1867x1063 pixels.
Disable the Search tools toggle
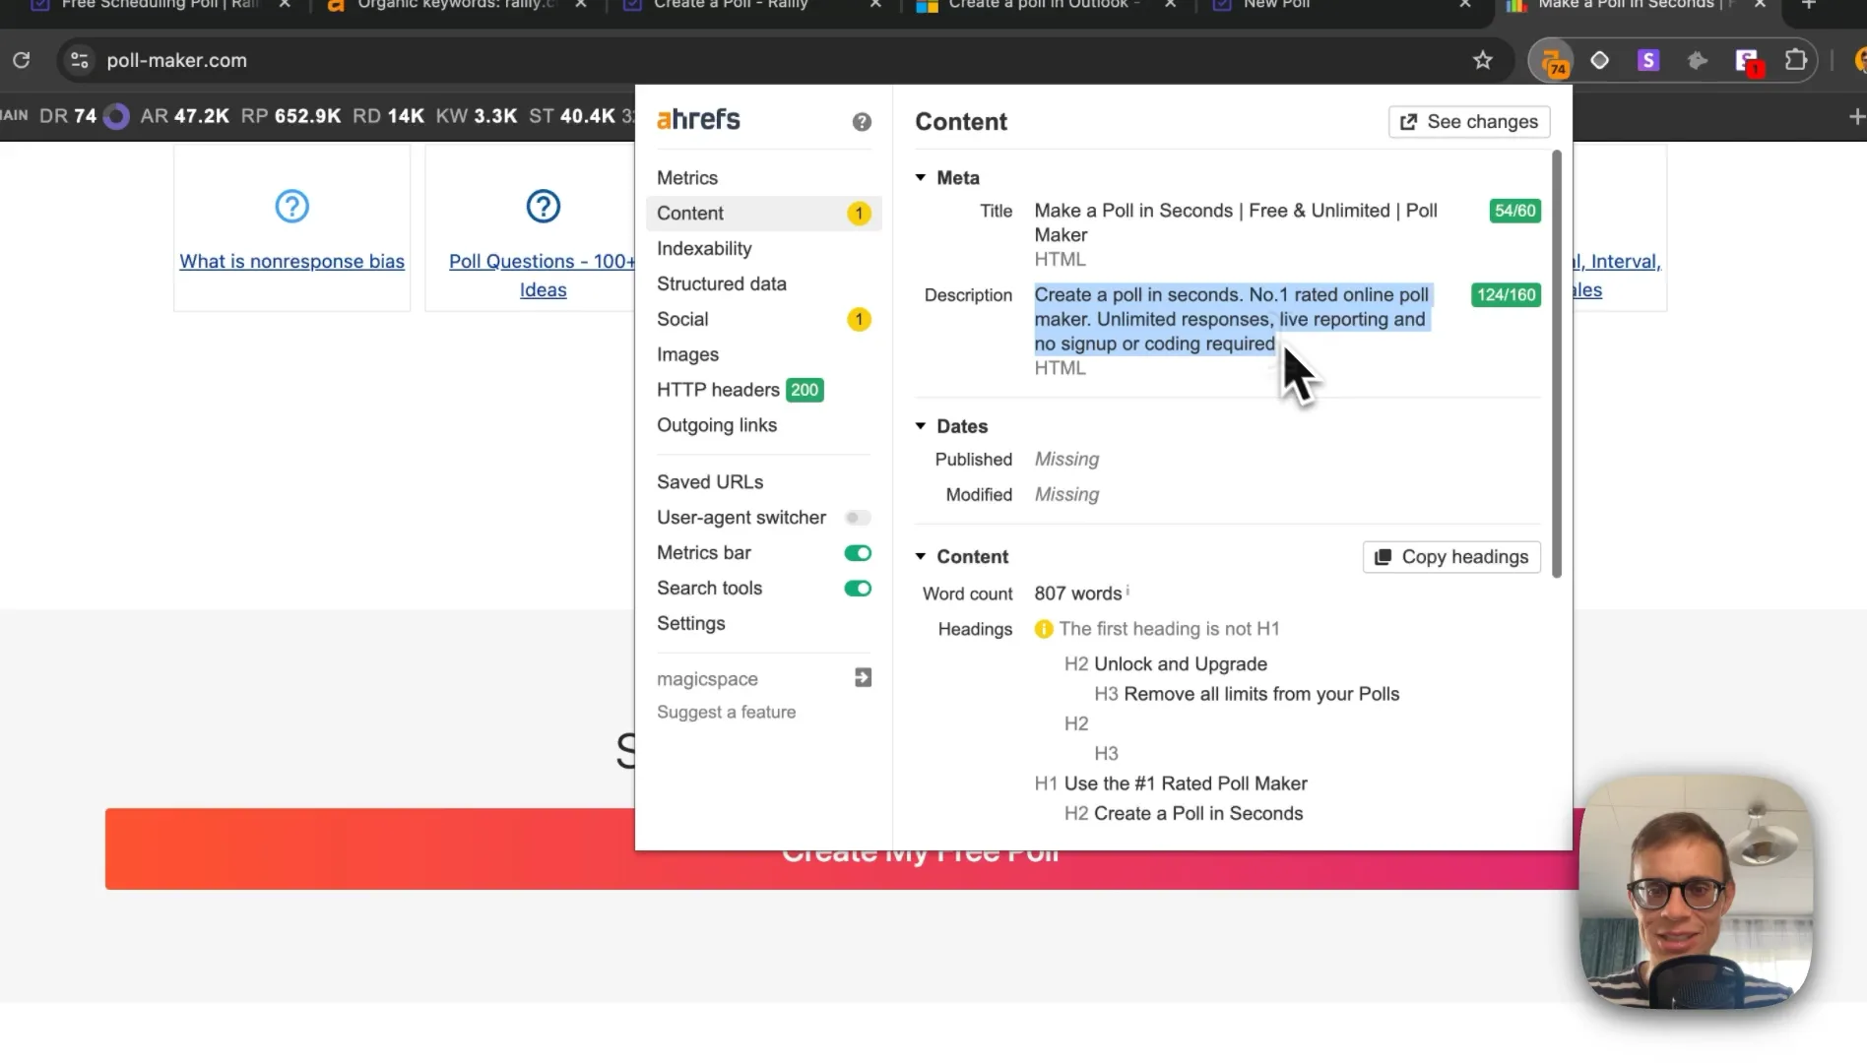[858, 589]
